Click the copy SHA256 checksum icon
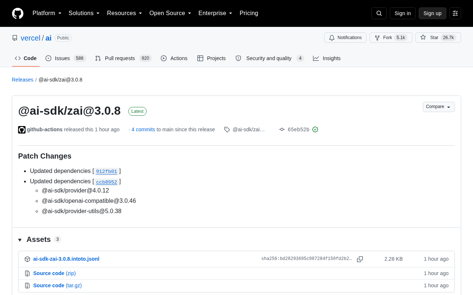This screenshot has width=473, height=295. point(360,259)
